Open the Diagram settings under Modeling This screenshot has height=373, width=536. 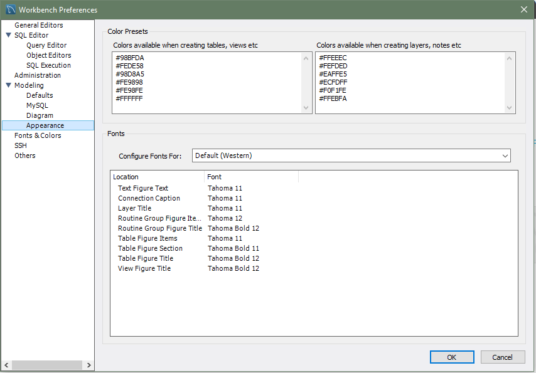tap(40, 115)
